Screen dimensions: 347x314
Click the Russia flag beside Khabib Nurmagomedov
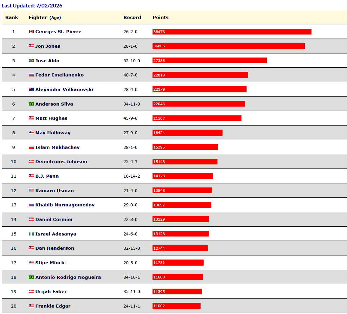(31, 205)
